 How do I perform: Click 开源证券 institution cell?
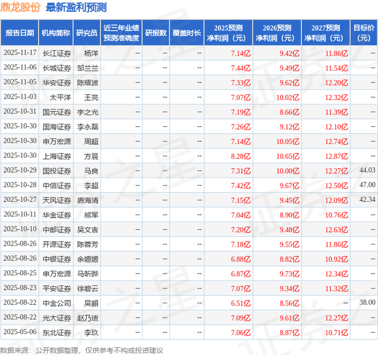pyautogui.click(x=57, y=244)
